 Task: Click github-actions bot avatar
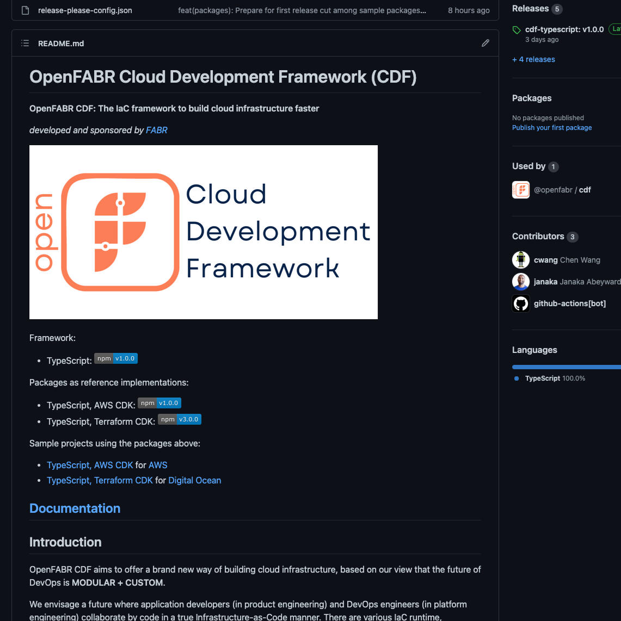coord(521,303)
